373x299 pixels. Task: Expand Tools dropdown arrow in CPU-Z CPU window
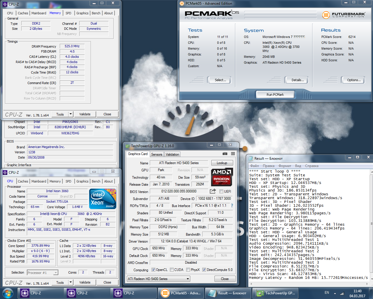click(x=71, y=282)
